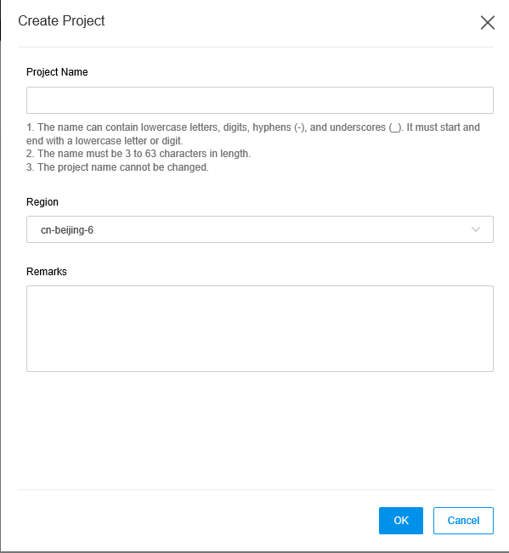Click the Project Name input field
The image size is (509, 553).
tap(260, 100)
